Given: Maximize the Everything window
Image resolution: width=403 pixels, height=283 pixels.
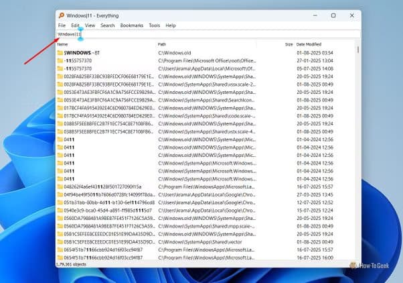Looking at the screenshot, I should 333,15.
